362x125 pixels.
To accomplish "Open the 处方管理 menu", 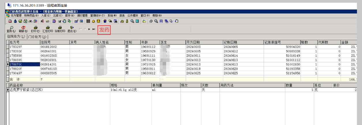I will (16, 15).
